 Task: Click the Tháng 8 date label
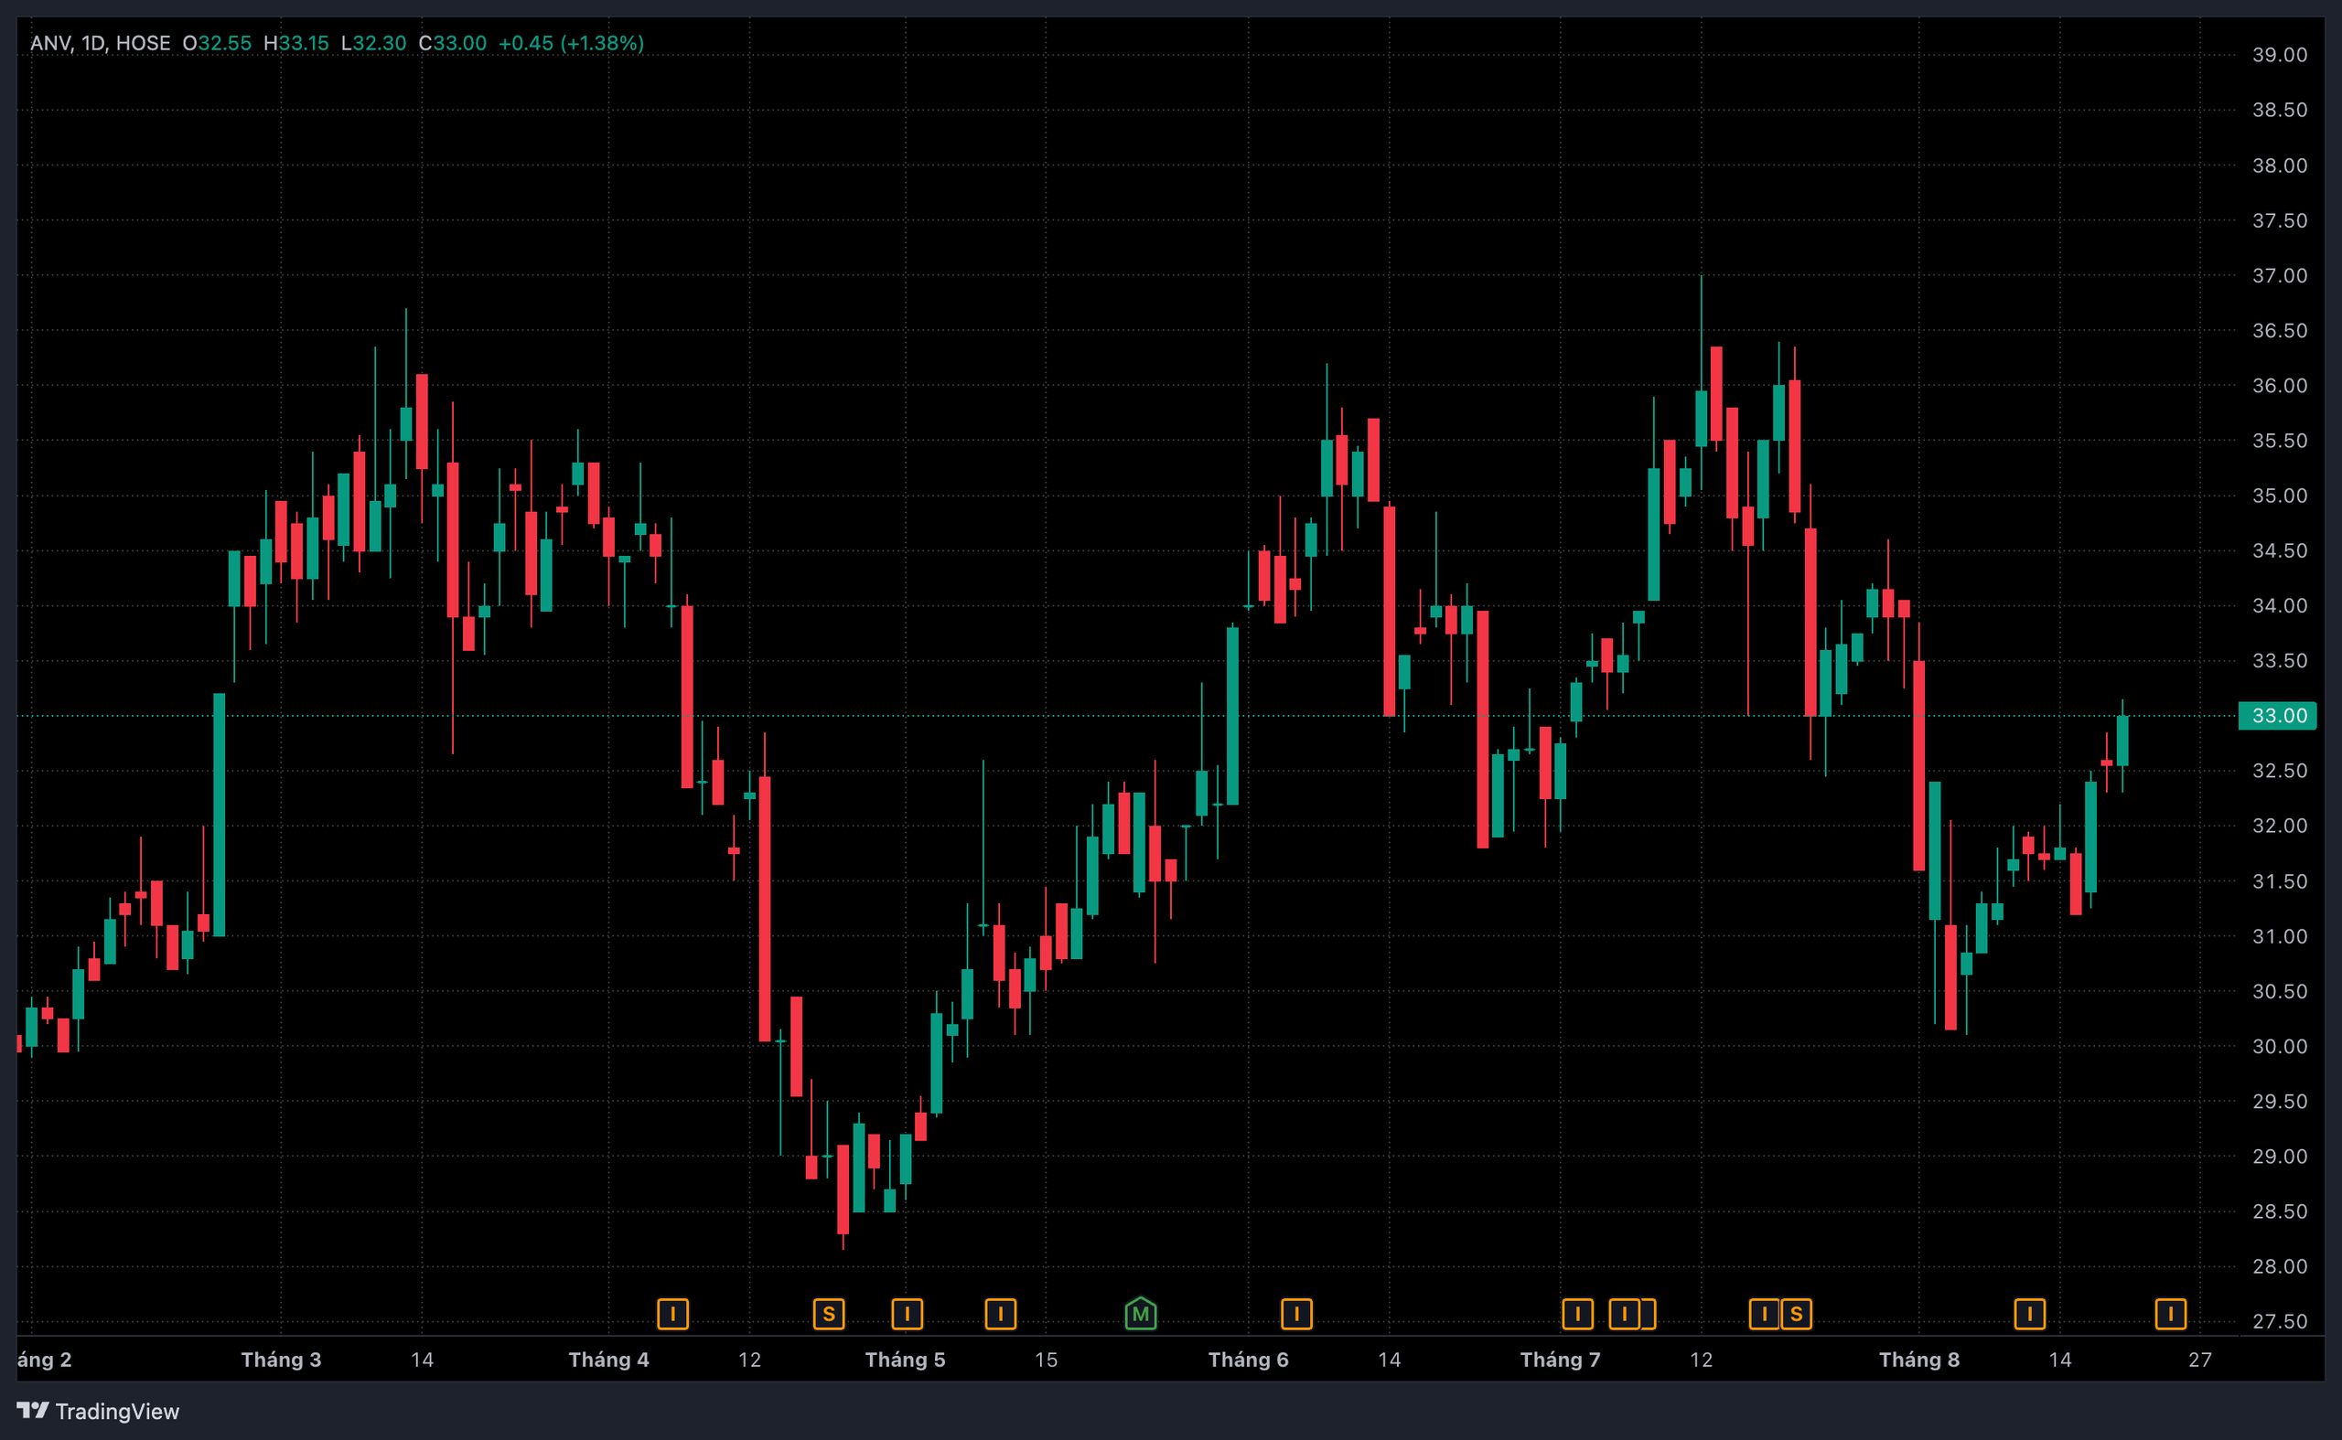[1919, 1359]
